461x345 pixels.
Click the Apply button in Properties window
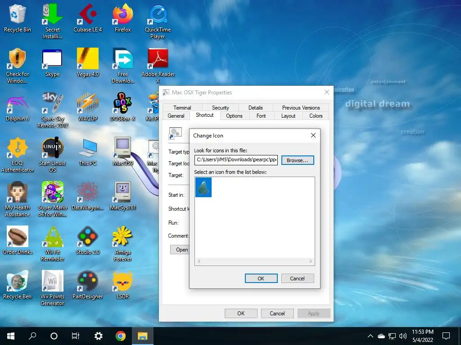(313, 313)
